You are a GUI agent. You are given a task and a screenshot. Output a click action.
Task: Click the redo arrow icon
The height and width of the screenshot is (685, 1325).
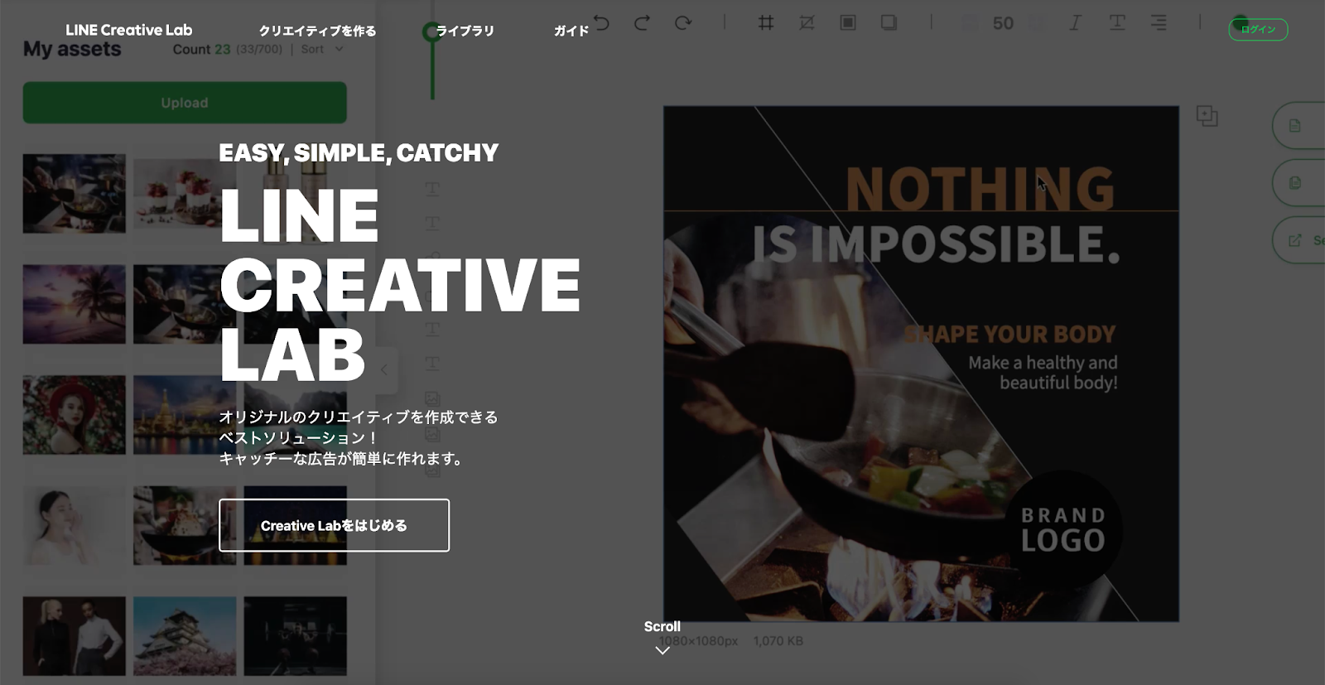642,23
